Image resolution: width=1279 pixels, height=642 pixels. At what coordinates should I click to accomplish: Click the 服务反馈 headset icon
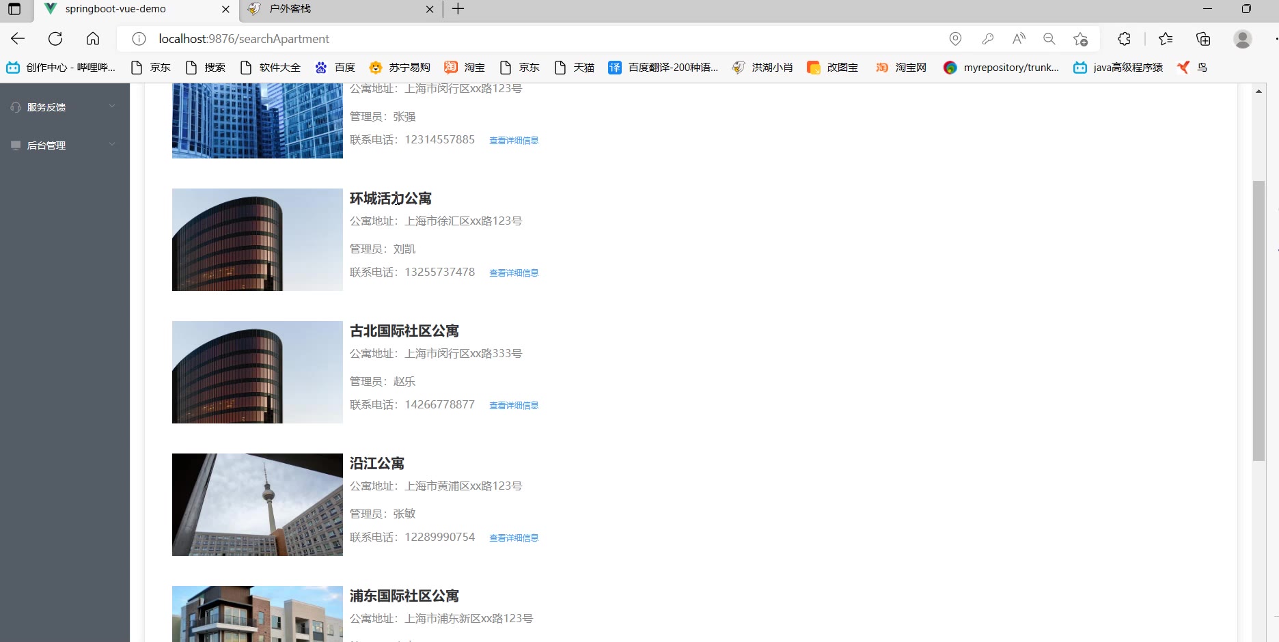16,107
